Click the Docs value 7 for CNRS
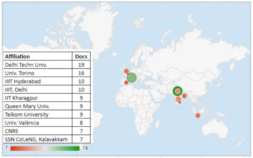253x158 pixels. [81, 131]
